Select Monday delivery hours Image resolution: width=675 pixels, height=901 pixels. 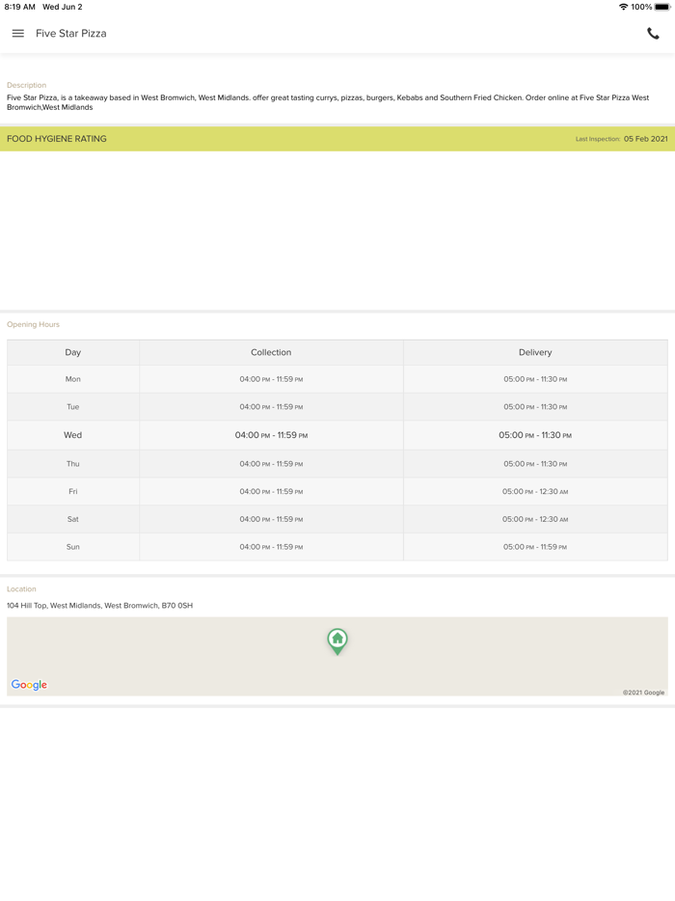[x=535, y=379]
